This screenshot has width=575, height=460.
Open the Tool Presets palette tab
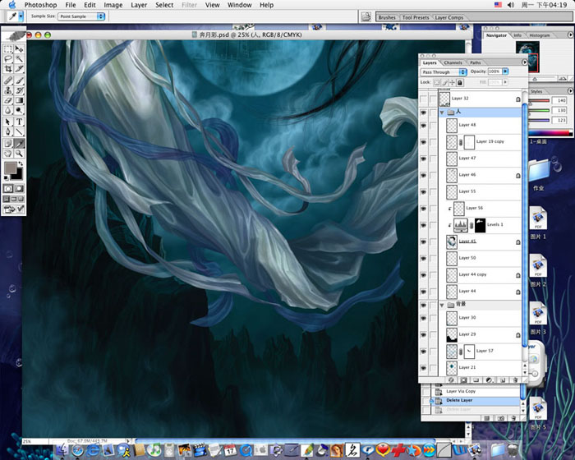(x=416, y=17)
